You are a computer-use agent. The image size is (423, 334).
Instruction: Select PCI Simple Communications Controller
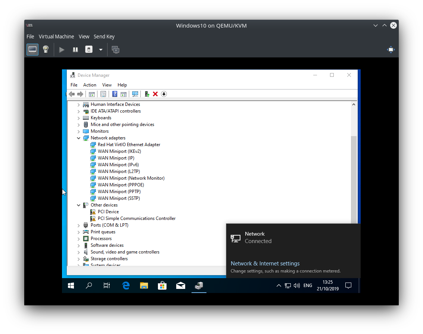(137, 218)
